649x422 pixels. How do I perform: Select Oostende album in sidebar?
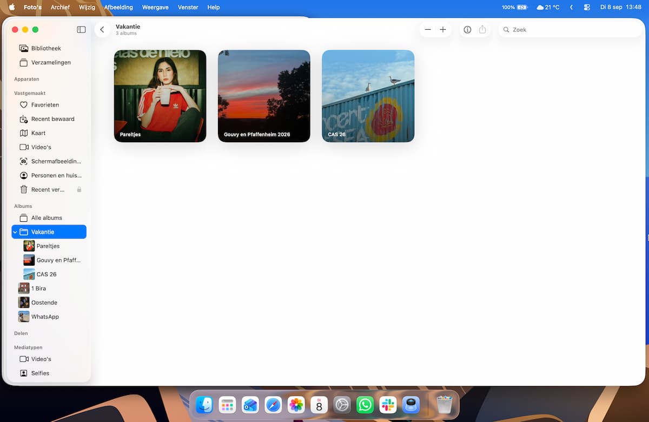click(49, 302)
